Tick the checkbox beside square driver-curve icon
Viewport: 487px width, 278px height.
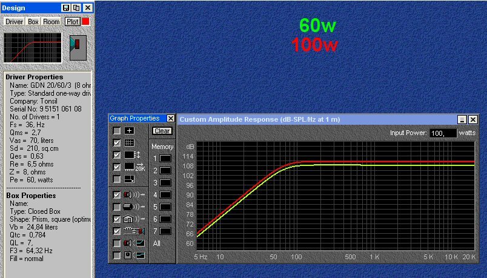[x=117, y=256]
